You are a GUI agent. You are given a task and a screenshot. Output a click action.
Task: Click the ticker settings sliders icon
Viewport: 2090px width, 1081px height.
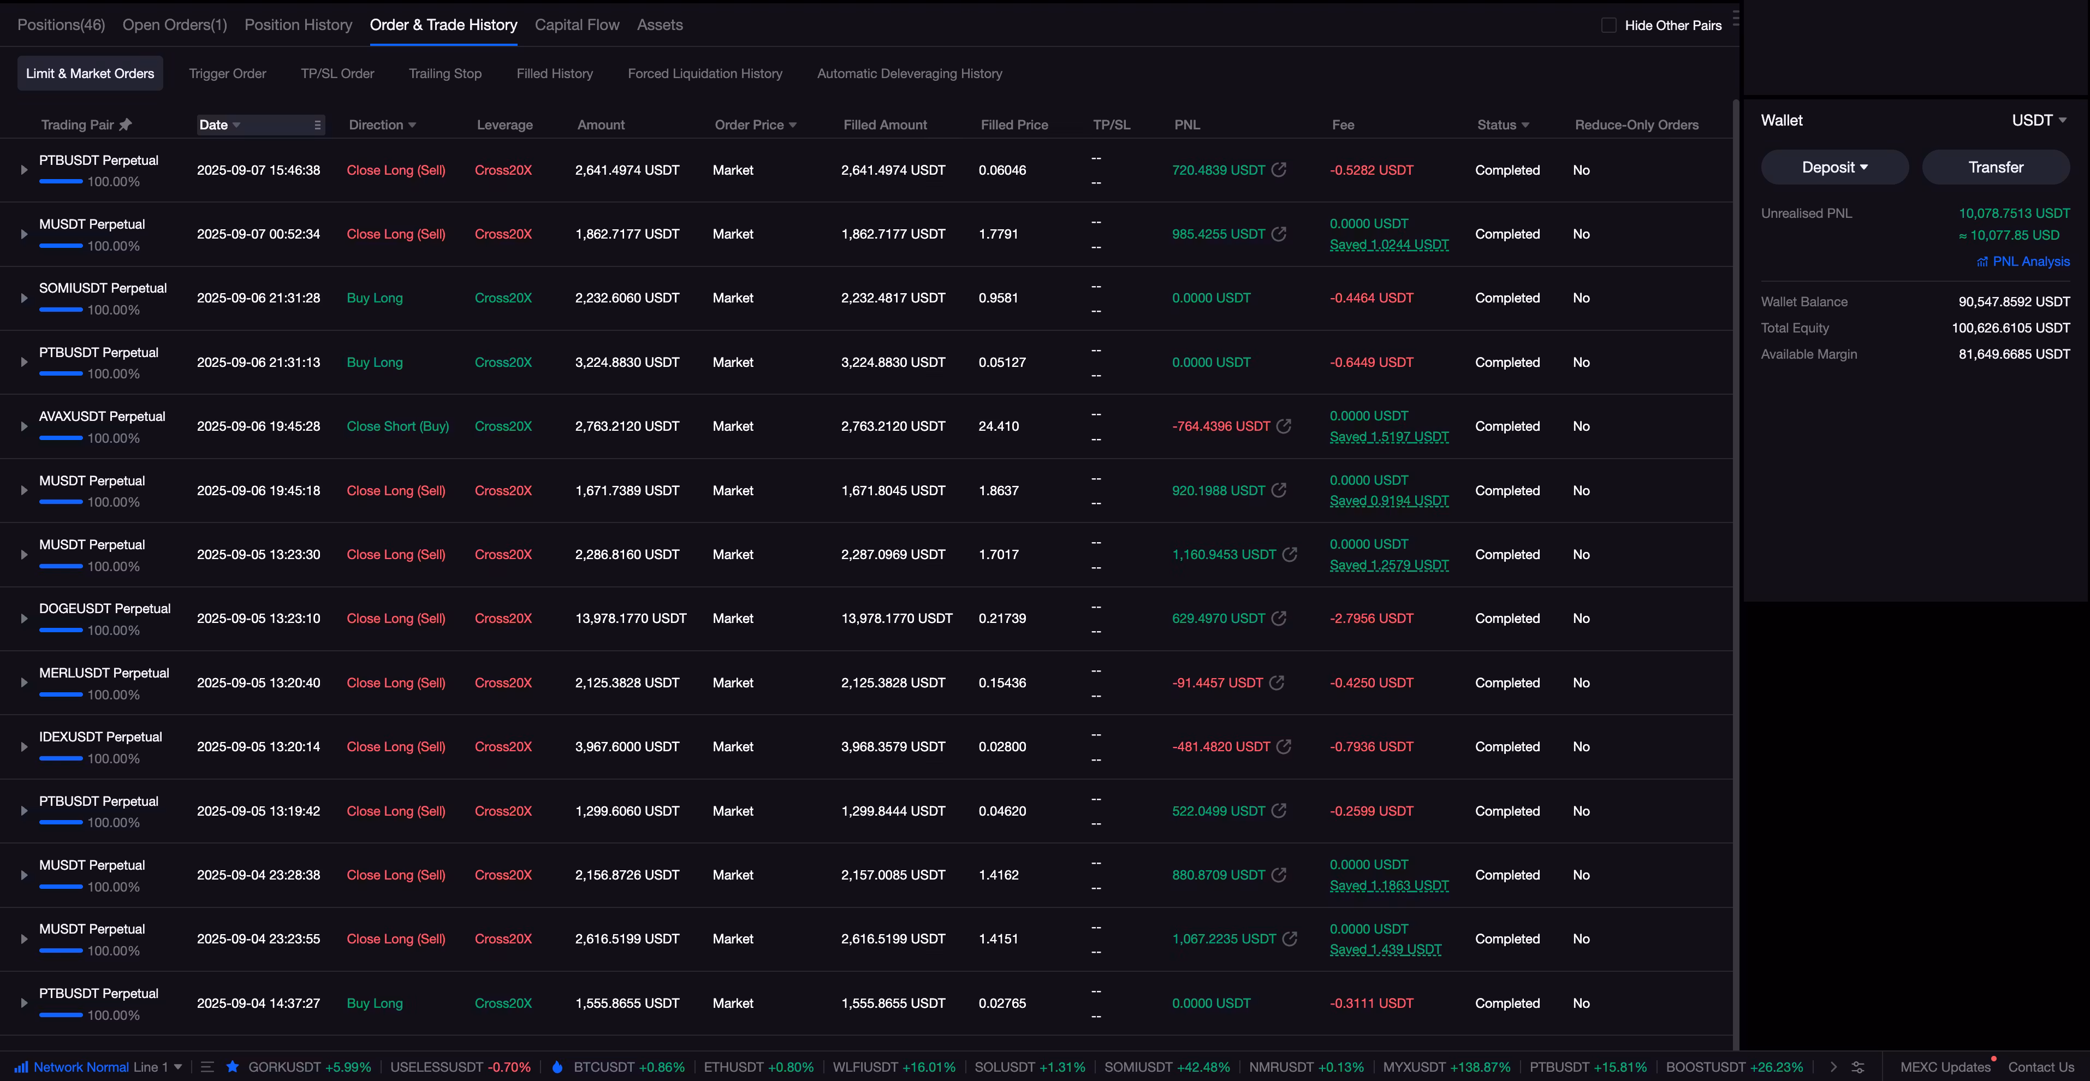1857,1067
